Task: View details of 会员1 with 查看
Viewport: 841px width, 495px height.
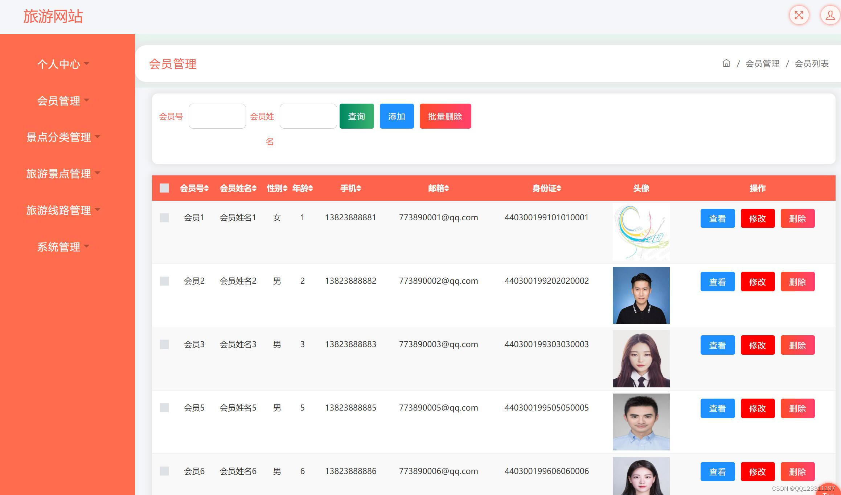Action: click(x=718, y=218)
